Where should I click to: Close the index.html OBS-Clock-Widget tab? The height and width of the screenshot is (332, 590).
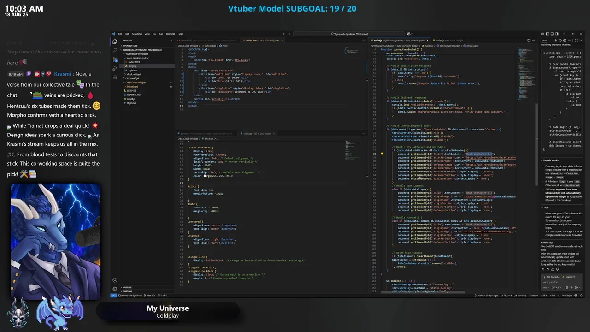(282, 41)
